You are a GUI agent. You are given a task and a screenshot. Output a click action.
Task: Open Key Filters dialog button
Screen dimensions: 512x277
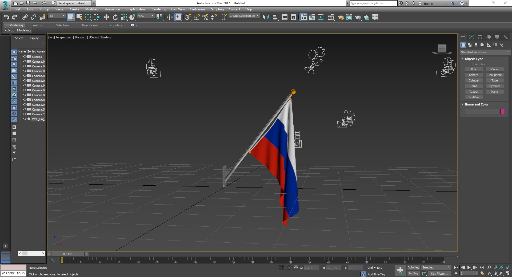439,273
